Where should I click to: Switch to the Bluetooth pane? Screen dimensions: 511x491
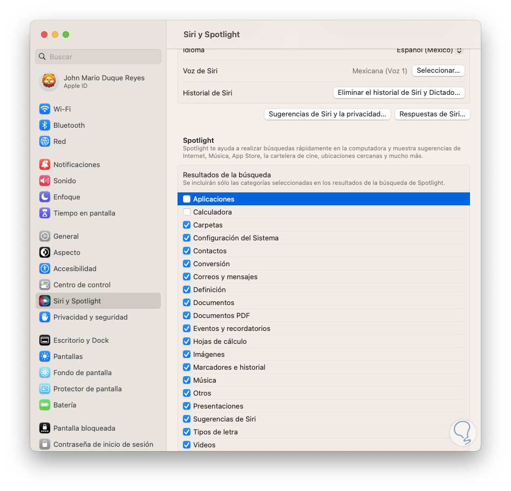[x=98, y=125]
